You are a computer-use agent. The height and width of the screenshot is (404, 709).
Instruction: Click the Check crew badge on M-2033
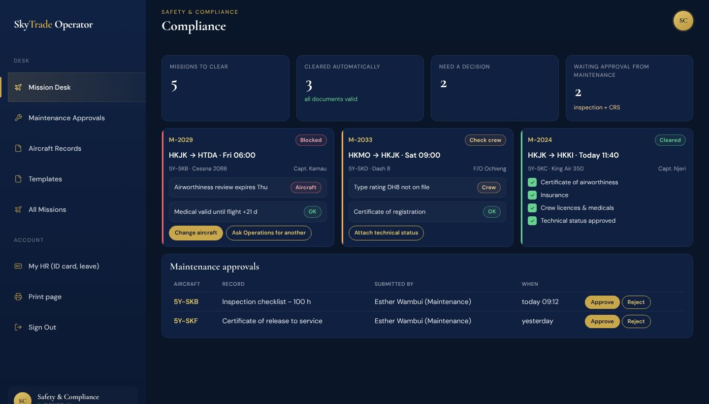click(485, 140)
